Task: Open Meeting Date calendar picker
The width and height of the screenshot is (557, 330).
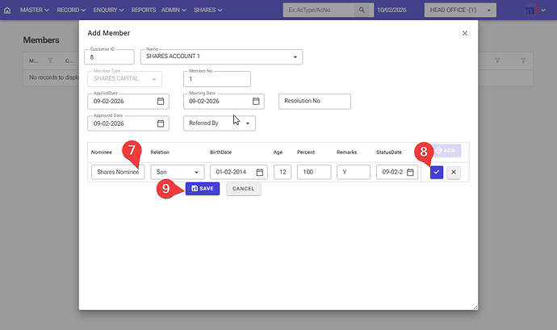Action: click(x=256, y=101)
